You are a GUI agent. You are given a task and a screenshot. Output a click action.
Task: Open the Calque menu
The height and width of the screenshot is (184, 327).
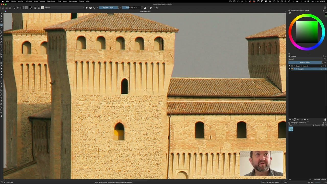(x=43, y=1)
